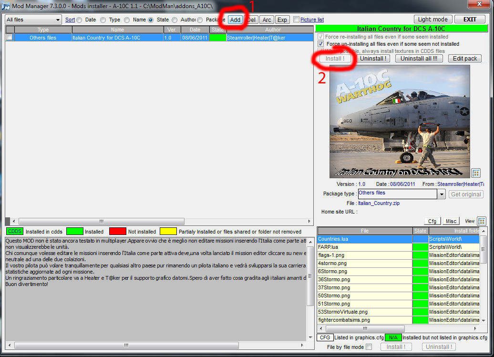
Task: Select the Author sort radio button
Action: tap(175, 20)
